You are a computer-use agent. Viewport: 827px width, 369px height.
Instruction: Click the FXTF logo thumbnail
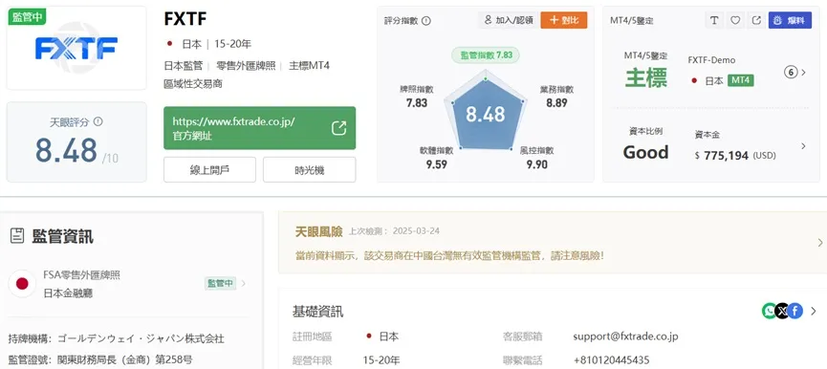pos(76,48)
